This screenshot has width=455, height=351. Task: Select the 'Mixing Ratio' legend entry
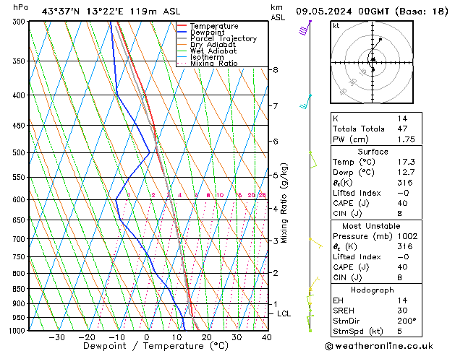click(213, 63)
